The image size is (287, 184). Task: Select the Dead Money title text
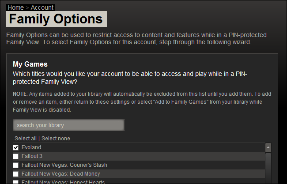[60, 174]
